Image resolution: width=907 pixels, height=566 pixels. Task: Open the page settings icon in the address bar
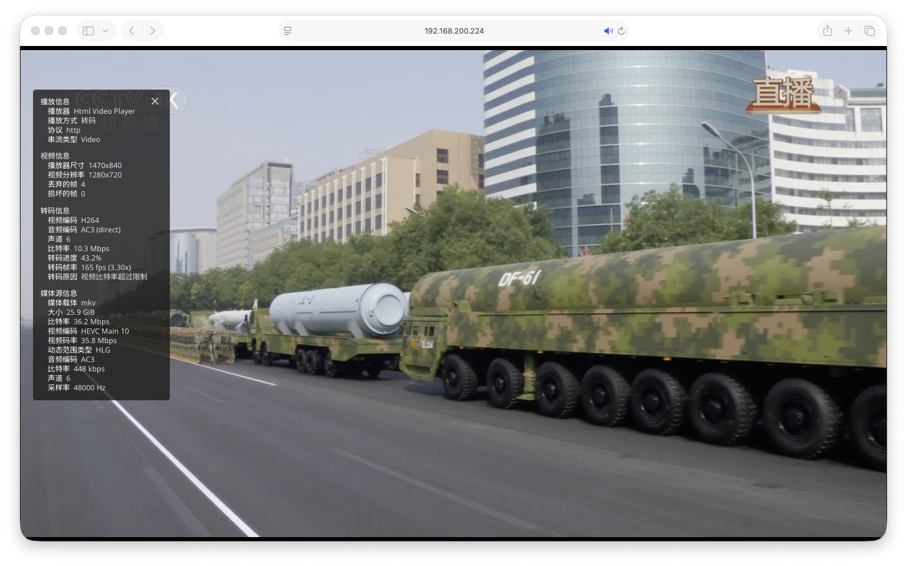[x=287, y=31]
